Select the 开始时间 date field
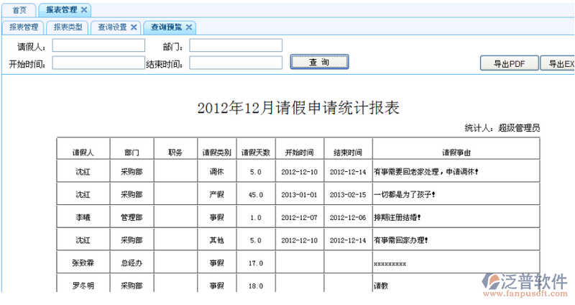Screen dimensions: 575x305 pyautogui.click(x=98, y=63)
